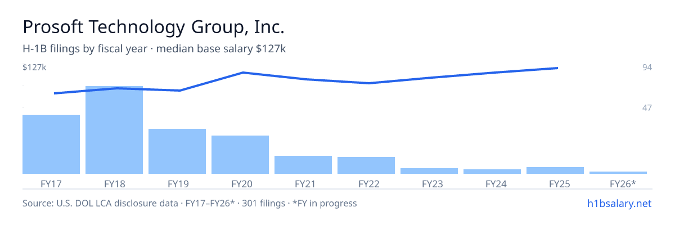Click the FY18 axis label
This screenshot has height=225, width=675.
tap(114, 183)
